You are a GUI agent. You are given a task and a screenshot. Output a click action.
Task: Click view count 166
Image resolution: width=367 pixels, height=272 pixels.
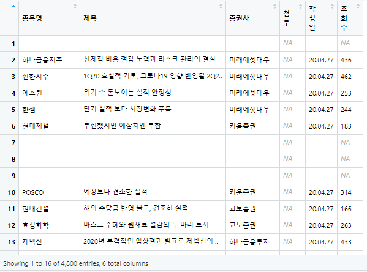point(346,209)
